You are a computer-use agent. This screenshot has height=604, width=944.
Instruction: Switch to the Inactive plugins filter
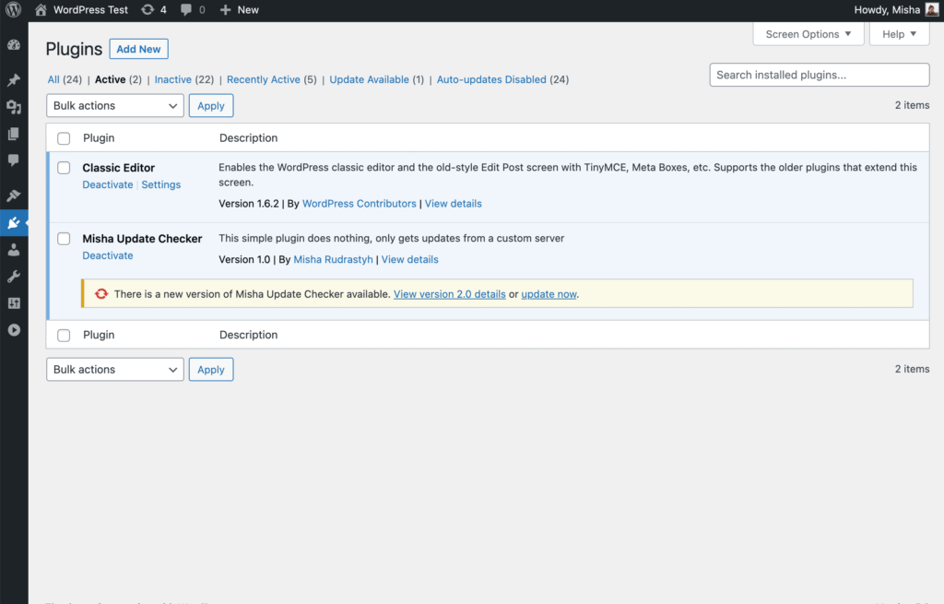[x=172, y=79]
